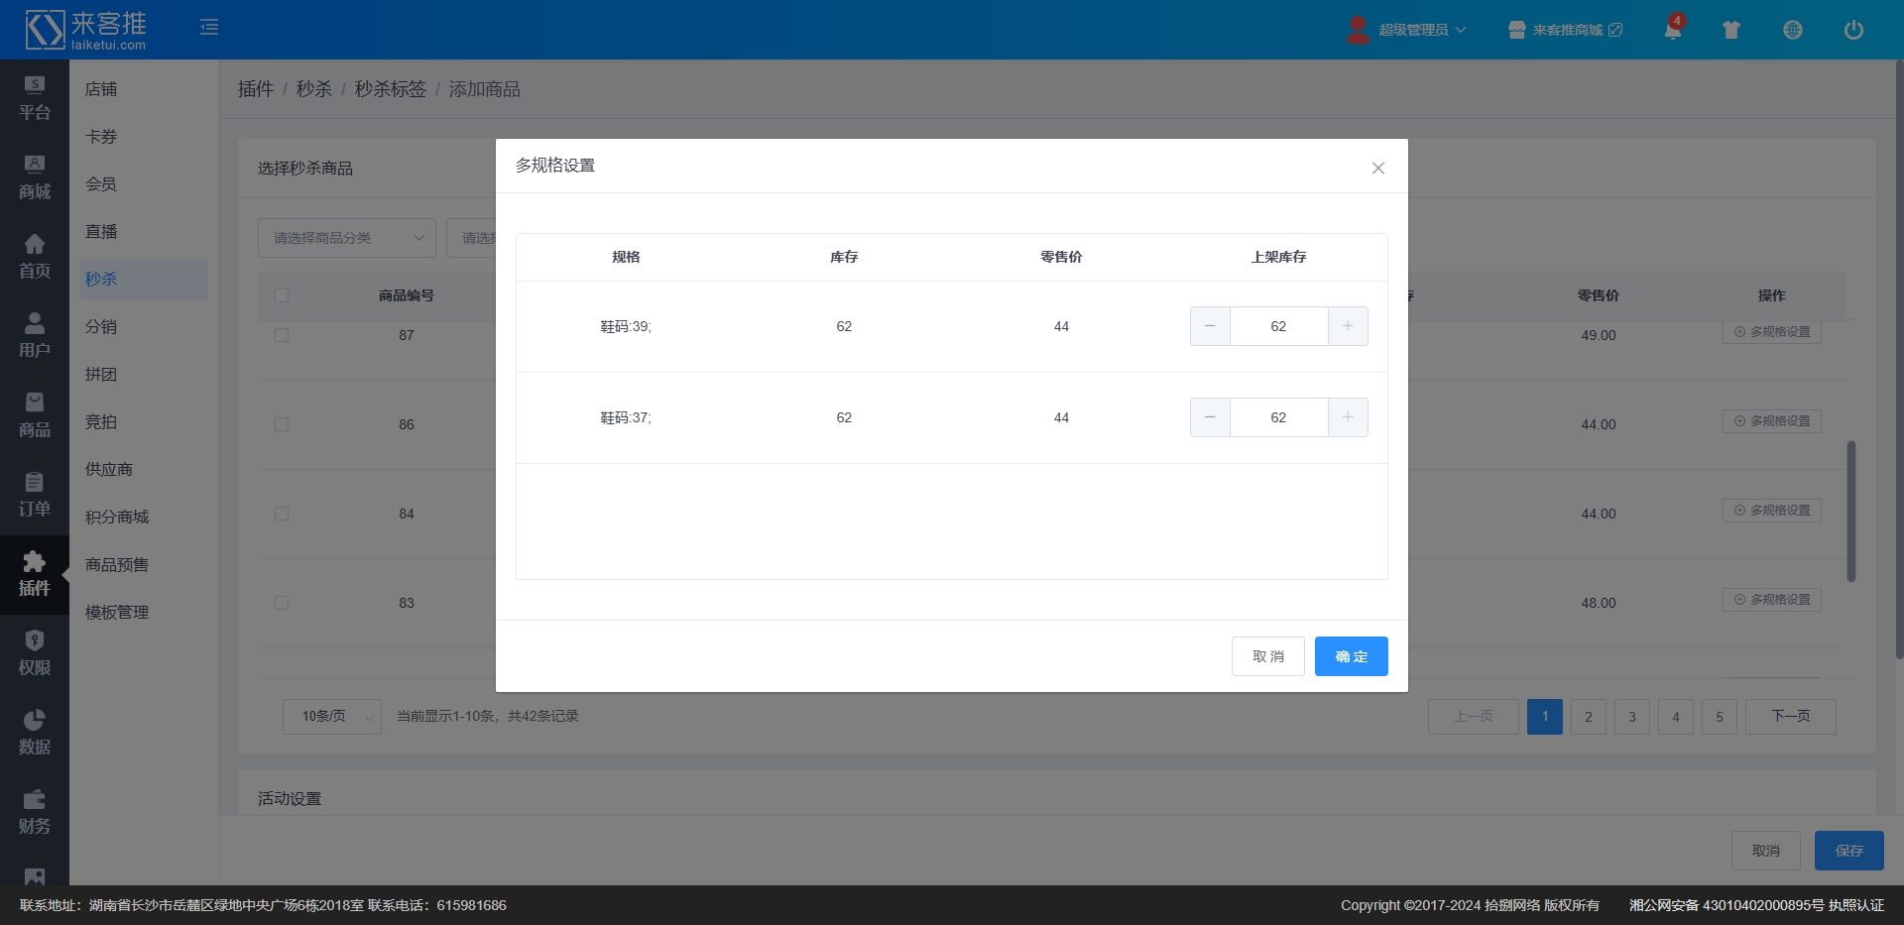This screenshot has height=925, width=1904.
Task: Open the globe language icon
Action: coord(1792,30)
